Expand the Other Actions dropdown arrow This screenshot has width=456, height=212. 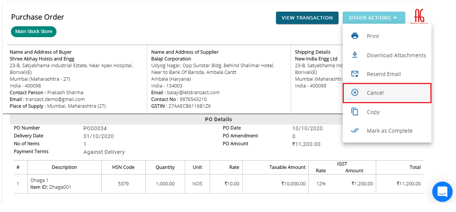tap(395, 18)
